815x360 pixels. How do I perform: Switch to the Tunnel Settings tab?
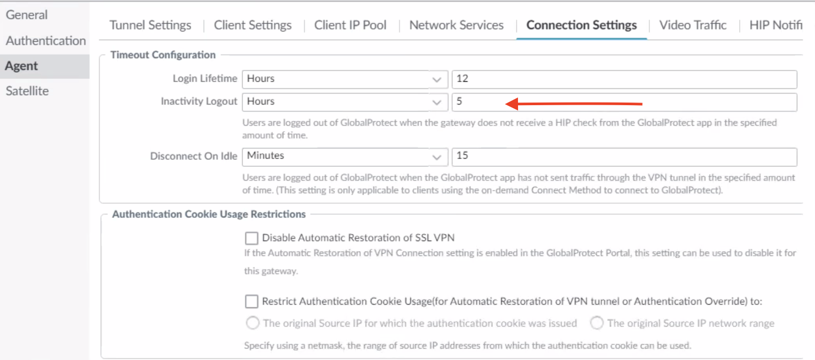tap(150, 25)
